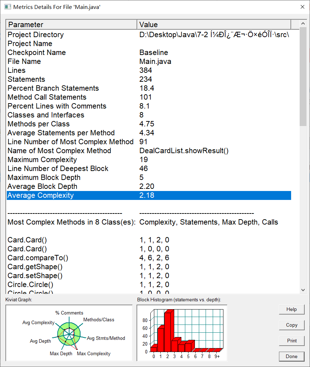Viewport: 310px width, 367px height.
Task: Select the Project Name row
Action: 149,44
